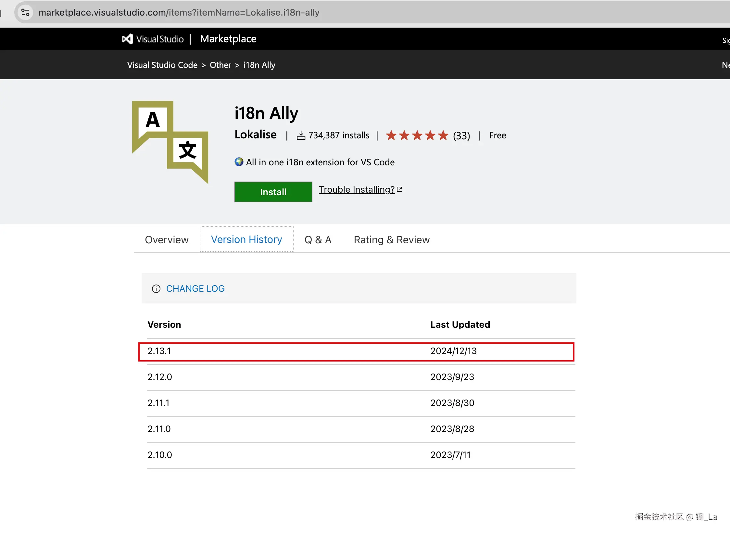Click the i18n Ally breadcrumb
This screenshot has width=730, height=534.
tap(259, 65)
